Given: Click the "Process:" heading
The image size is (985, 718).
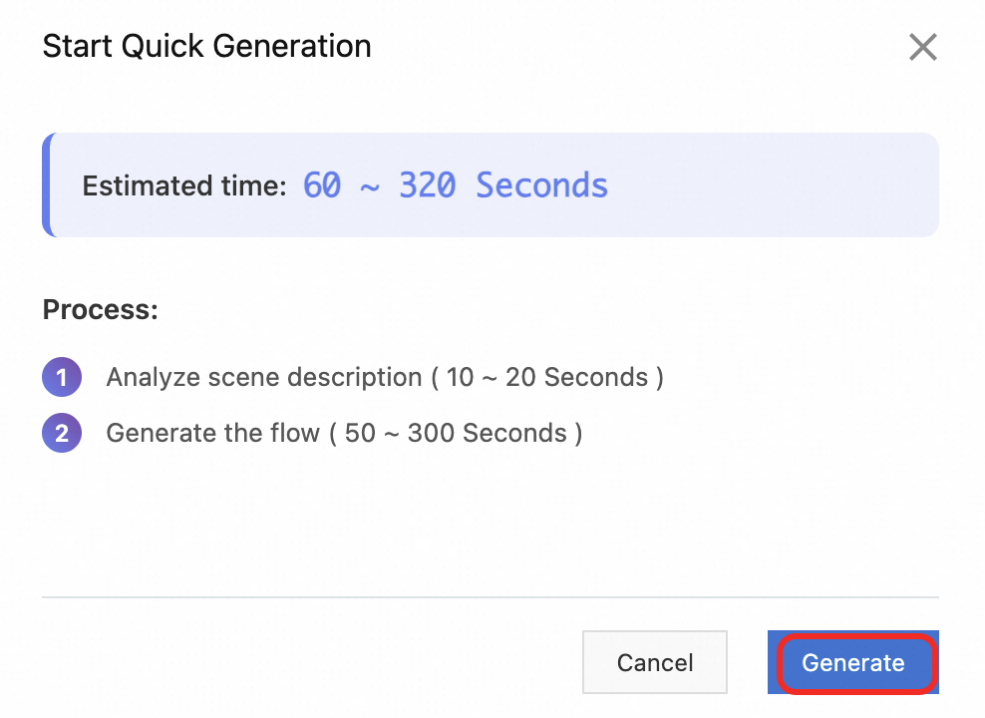Looking at the screenshot, I should point(101,309).
